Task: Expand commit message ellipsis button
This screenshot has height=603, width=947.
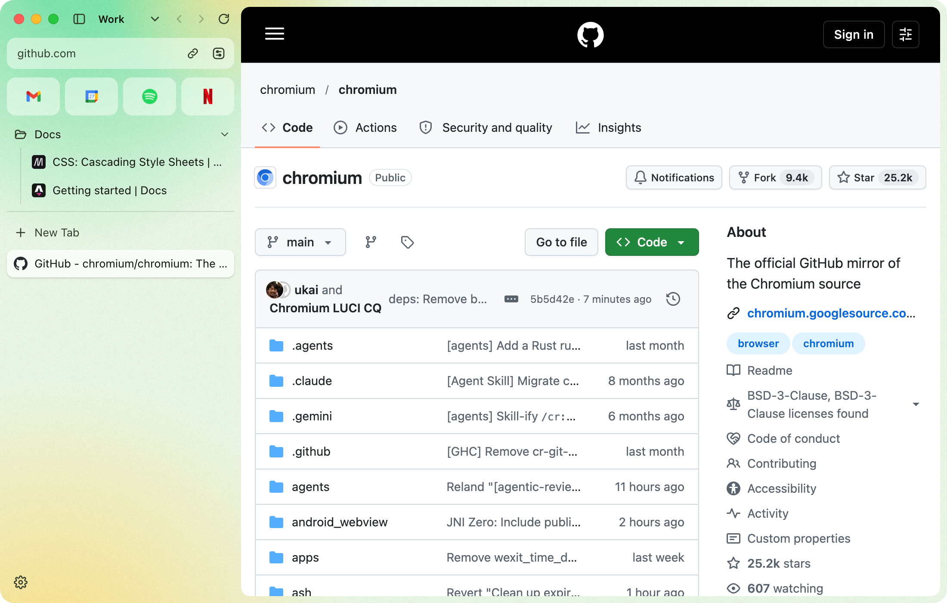Action: [x=511, y=299]
